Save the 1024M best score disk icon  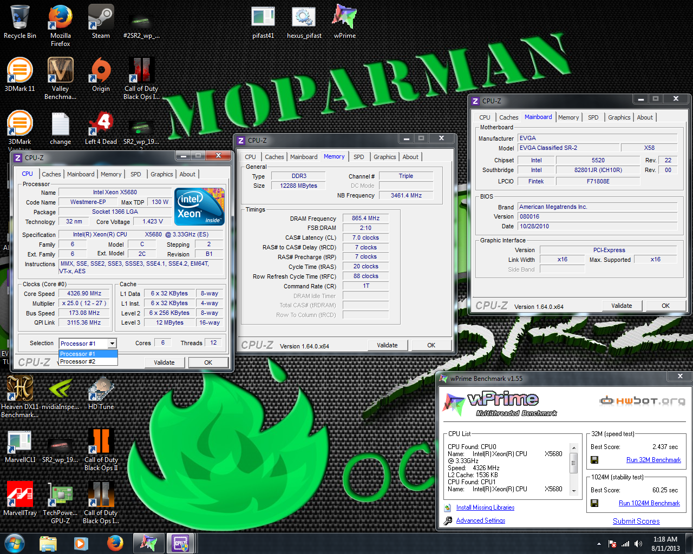tap(594, 503)
